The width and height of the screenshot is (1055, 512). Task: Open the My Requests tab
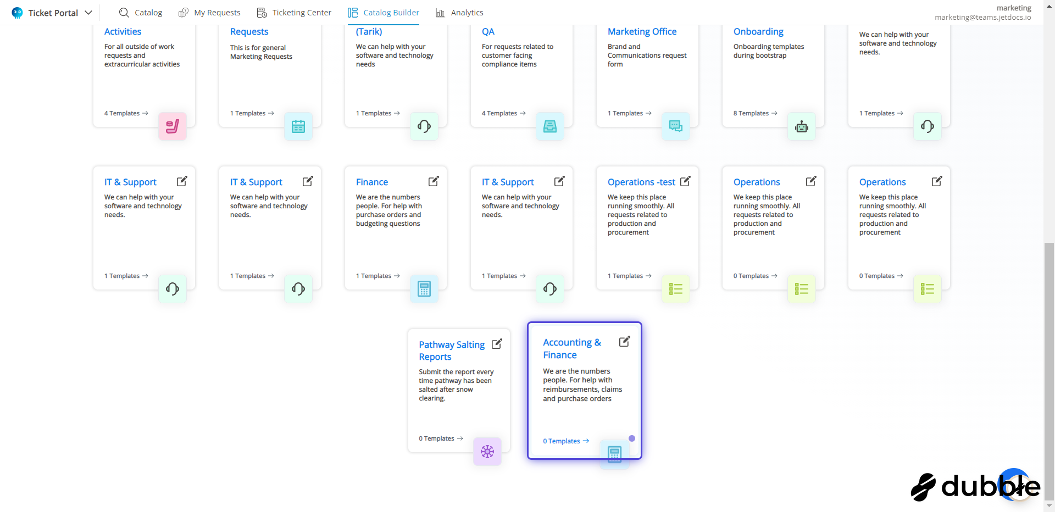coord(209,13)
